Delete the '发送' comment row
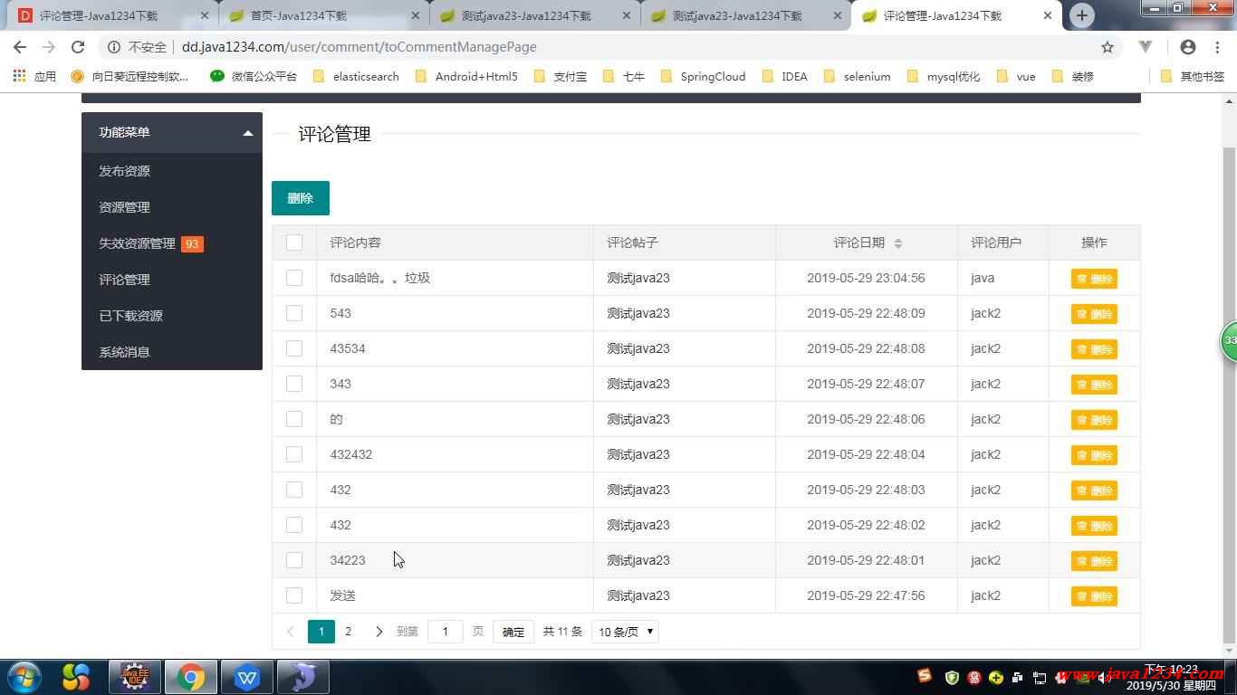 tap(1094, 596)
